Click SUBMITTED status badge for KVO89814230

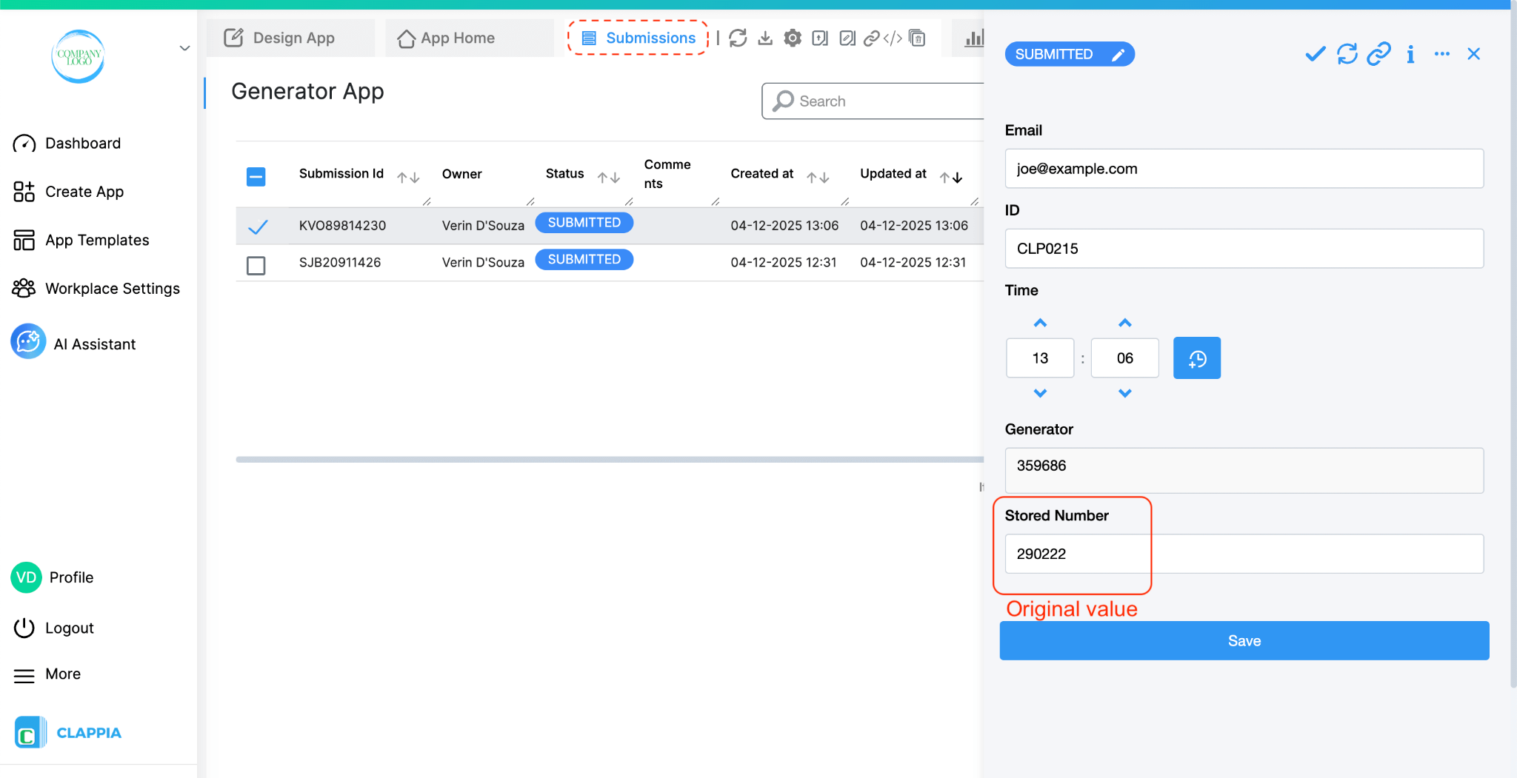(584, 223)
